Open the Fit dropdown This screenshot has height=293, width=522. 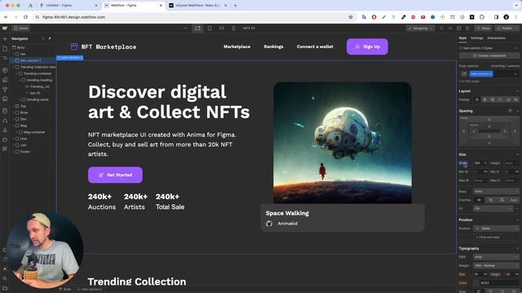[493, 208]
